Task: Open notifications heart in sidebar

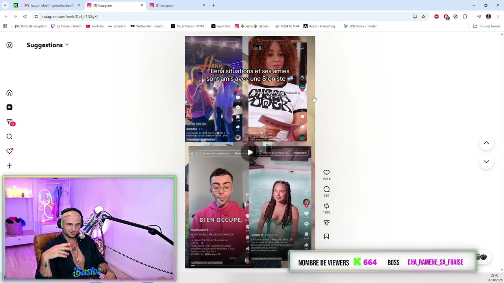Action: click(9, 151)
